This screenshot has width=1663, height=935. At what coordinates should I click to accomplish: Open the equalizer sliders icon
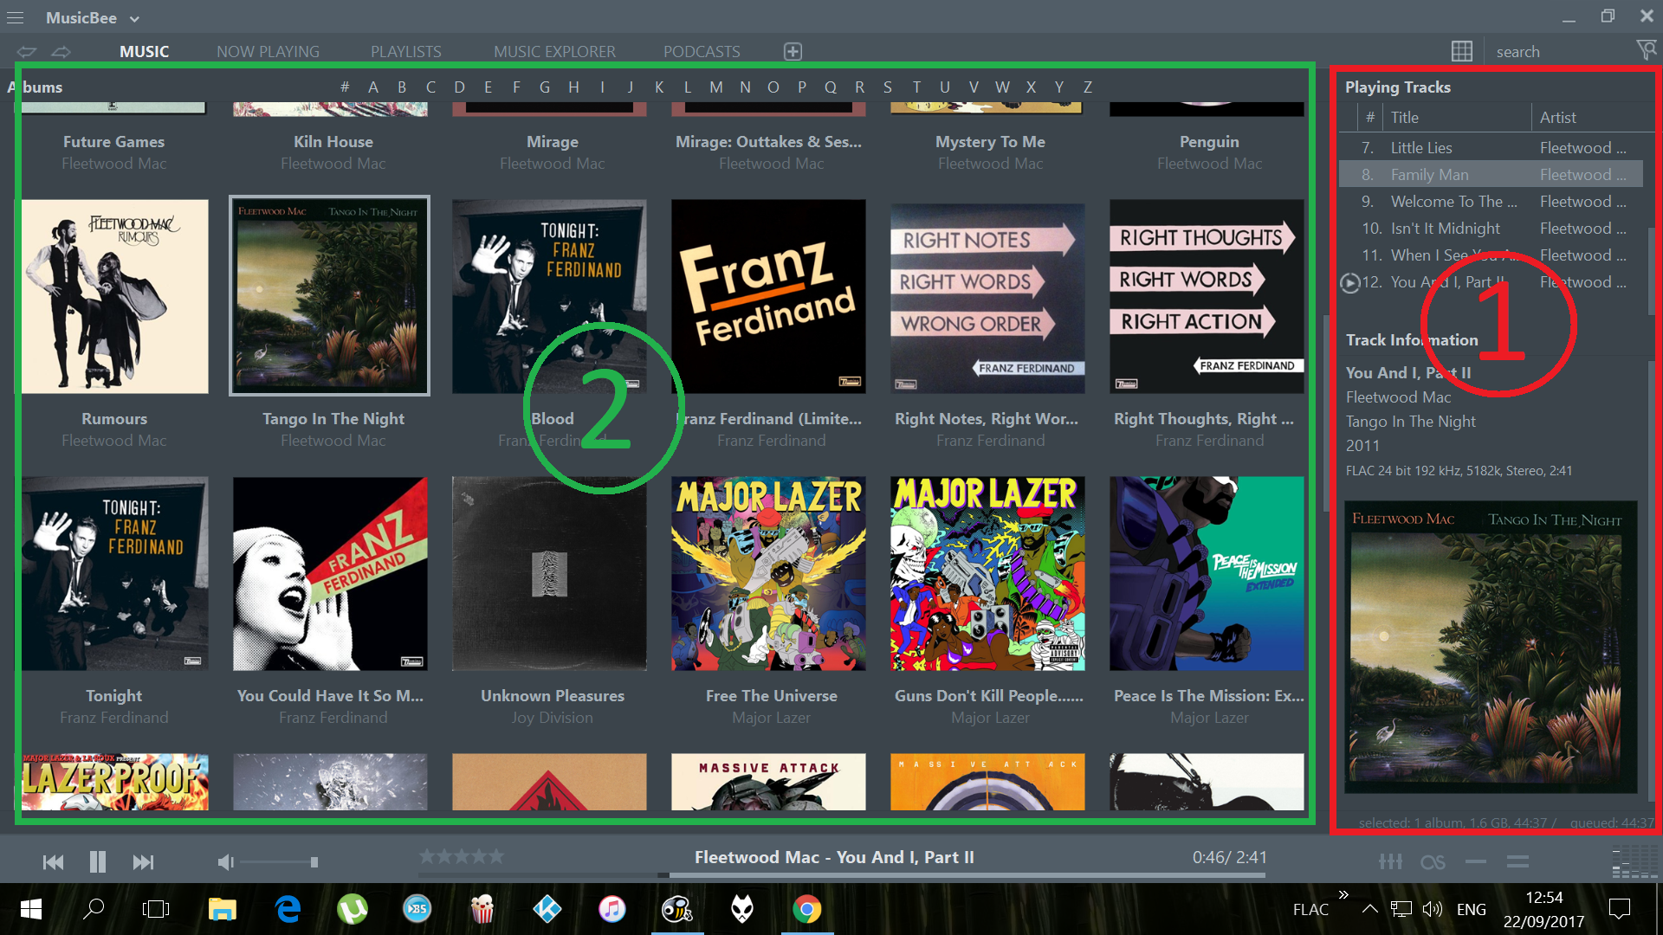pyautogui.click(x=1390, y=861)
